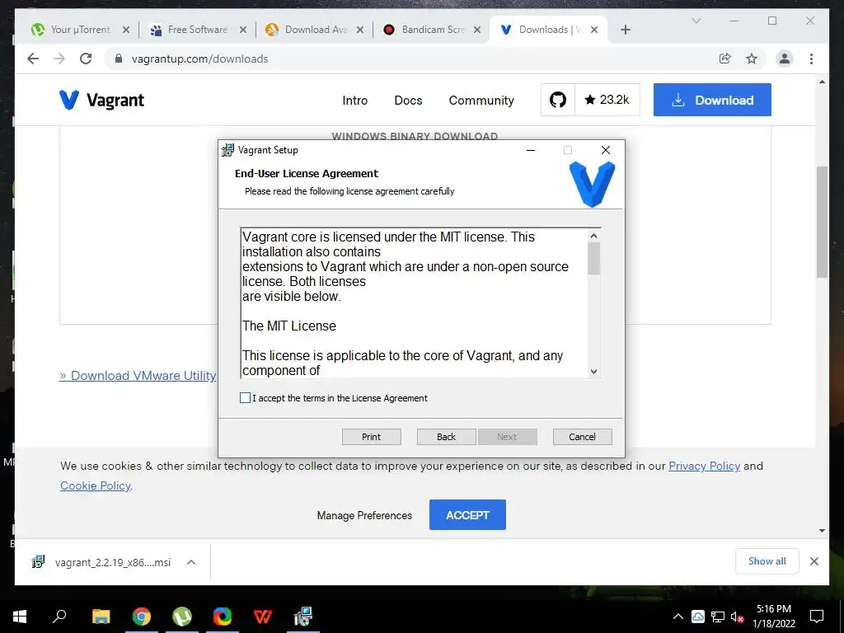844x633 pixels.
Task: Click the Vagrant logo in site header
Action: pyautogui.click(x=101, y=100)
